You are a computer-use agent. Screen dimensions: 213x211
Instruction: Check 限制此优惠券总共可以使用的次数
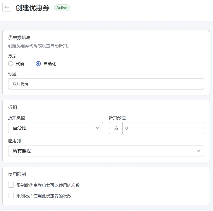tap(11, 185)
